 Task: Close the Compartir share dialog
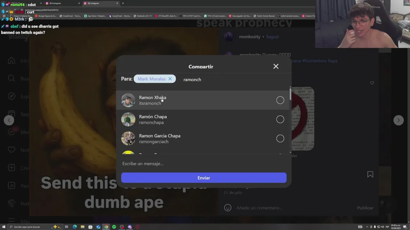276,66
